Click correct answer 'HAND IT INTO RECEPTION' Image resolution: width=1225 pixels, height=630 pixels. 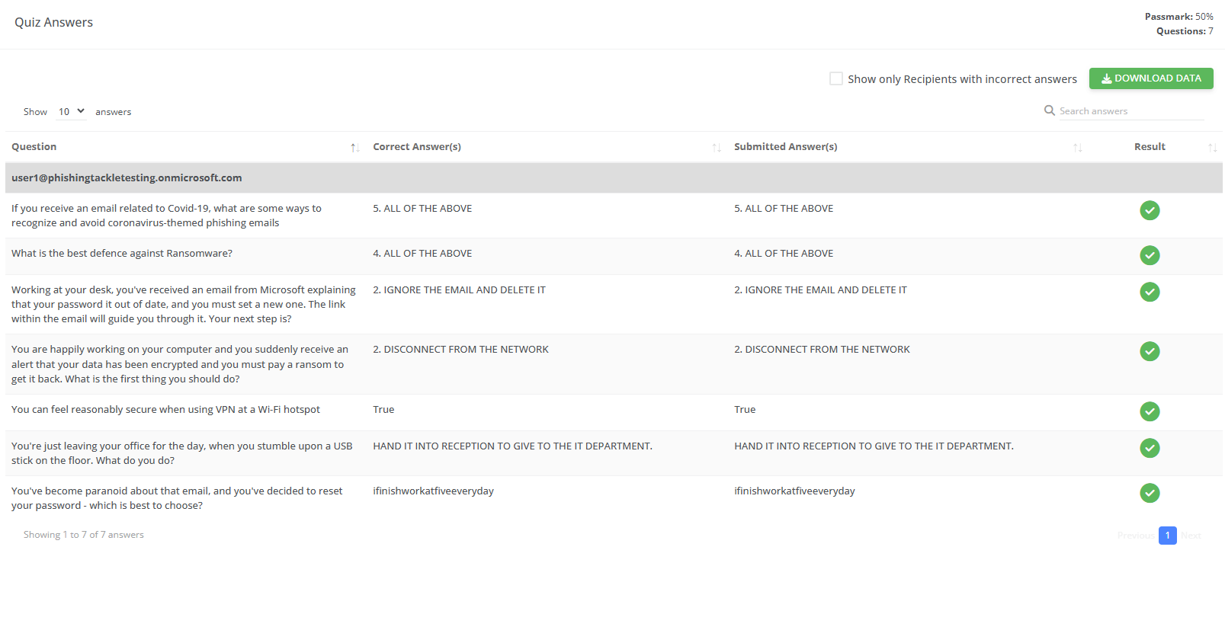[x=512, y=446]
